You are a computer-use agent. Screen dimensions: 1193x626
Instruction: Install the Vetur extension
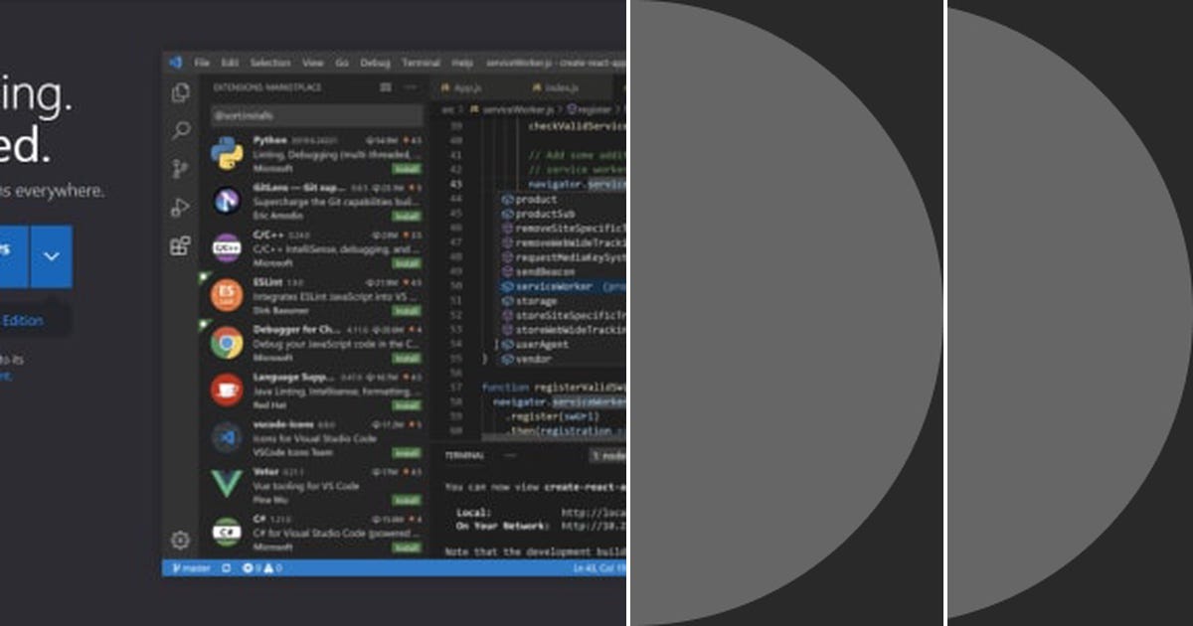pos(406,500)
